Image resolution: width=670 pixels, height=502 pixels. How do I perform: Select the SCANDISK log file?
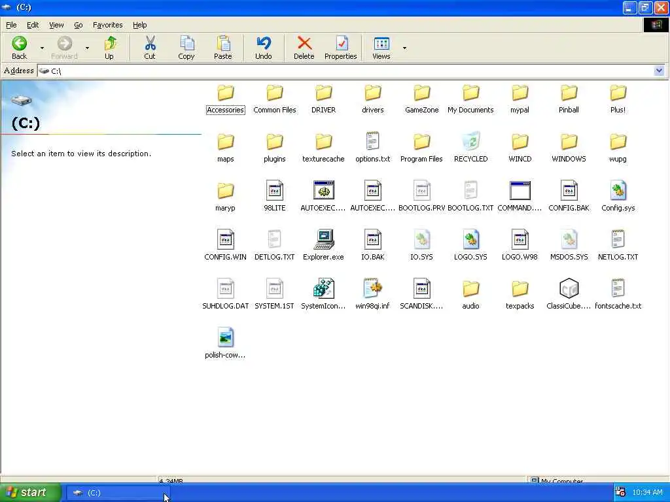point(422,295)
